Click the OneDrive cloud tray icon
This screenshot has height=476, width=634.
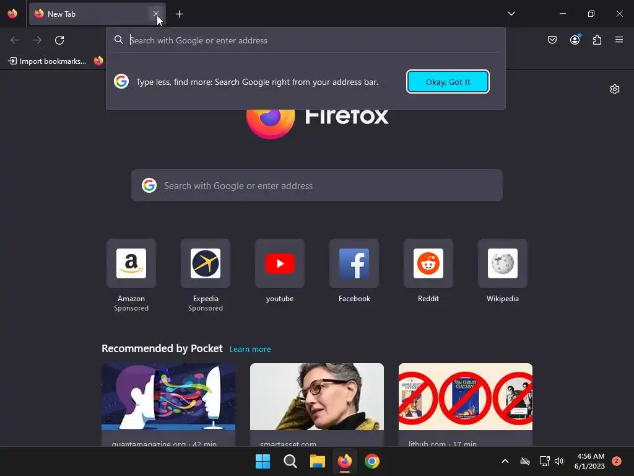pos(525,461)
